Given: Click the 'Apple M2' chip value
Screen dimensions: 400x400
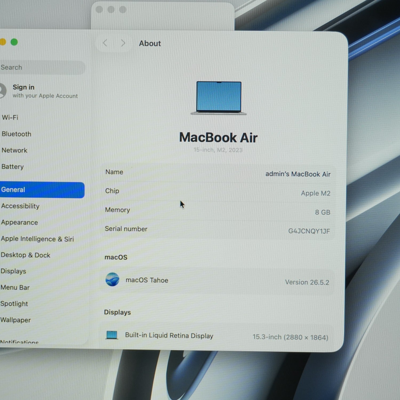Looking at the screenshot, I should (316, 193).
